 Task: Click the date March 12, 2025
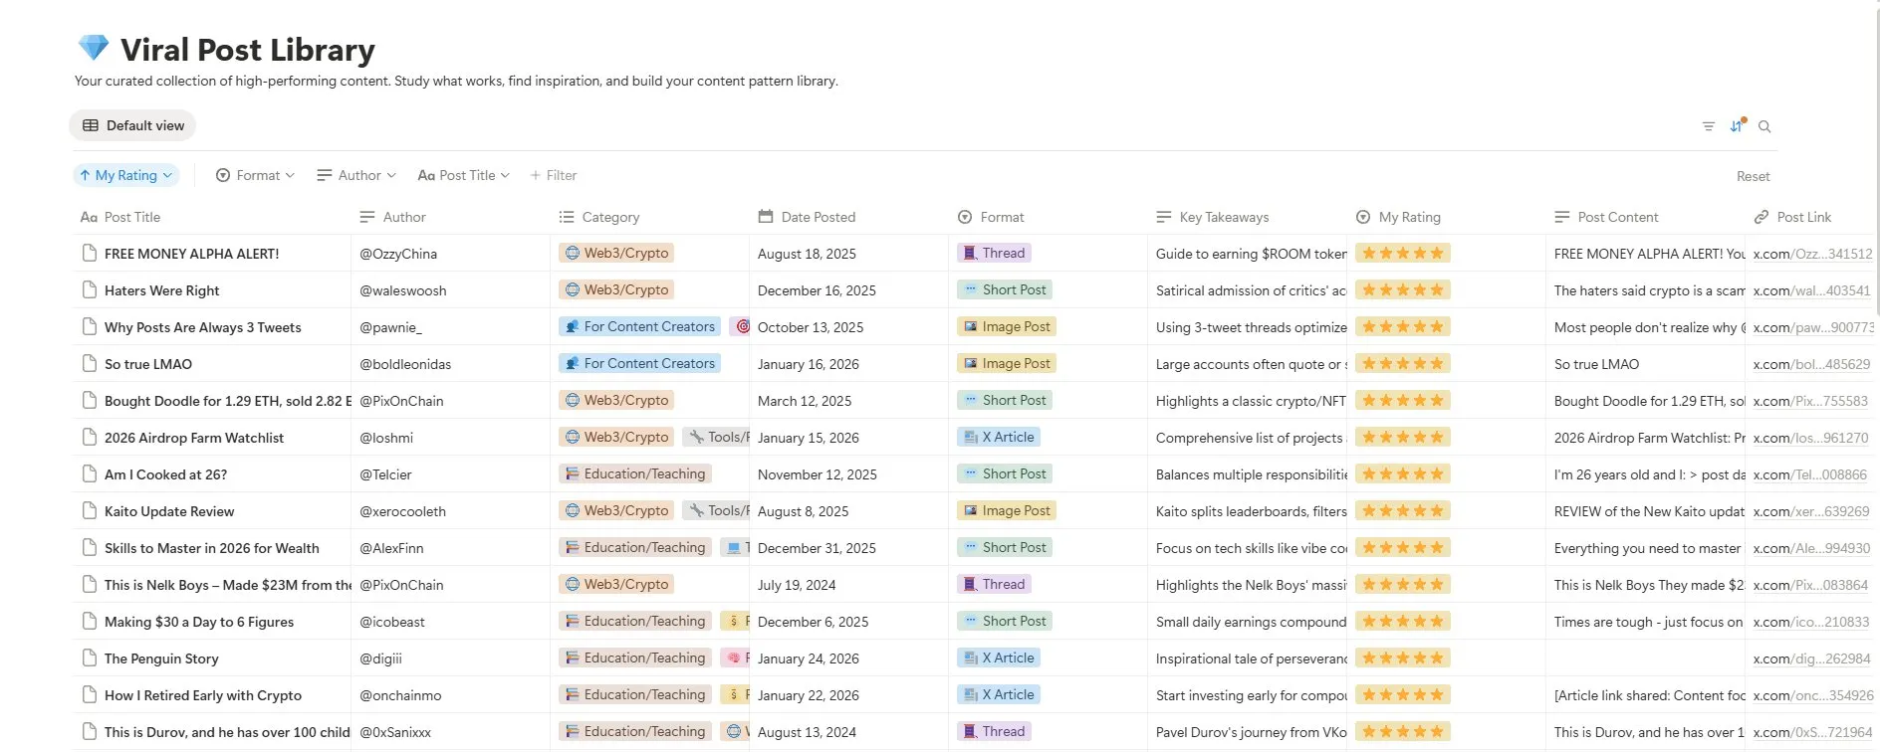(x=805, y=401)
